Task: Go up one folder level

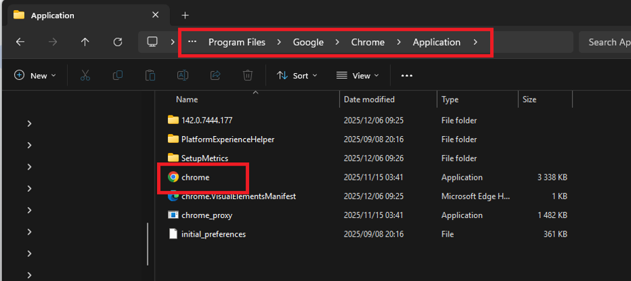Action: click(85, 42)
